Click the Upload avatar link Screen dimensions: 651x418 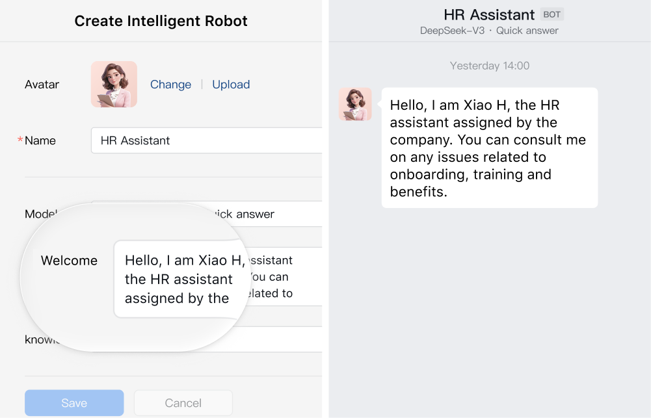(x=231, y=85)
